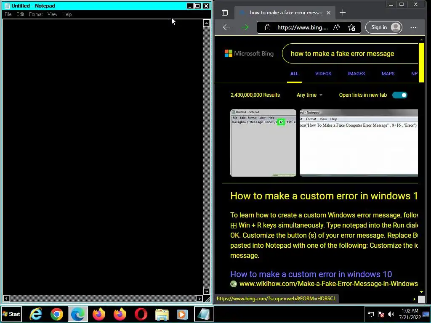
Task: Open wikiHow link How to make custom error
Action: click(311, 274)
